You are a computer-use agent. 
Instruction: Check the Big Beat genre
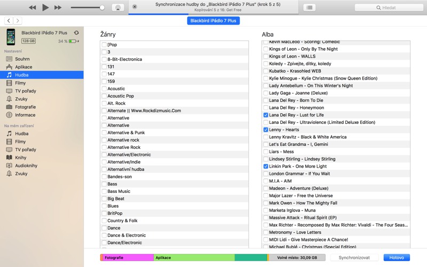pyautogui.click(x=104, y=199)
